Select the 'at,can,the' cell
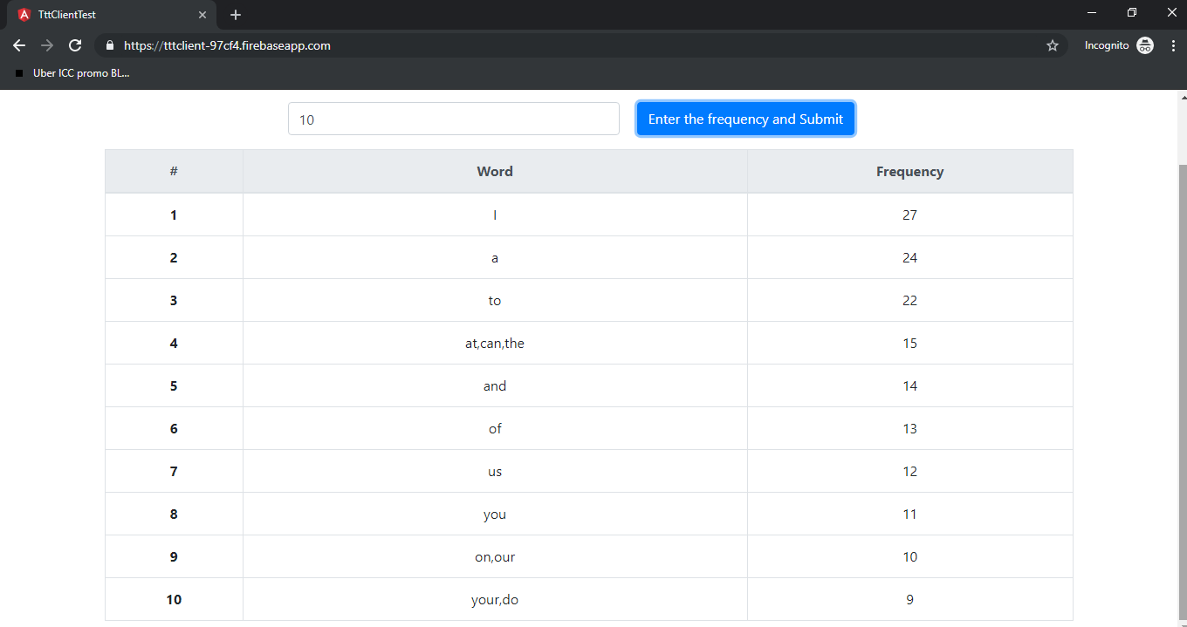The image size is (1187, 627). coord(495,343)
